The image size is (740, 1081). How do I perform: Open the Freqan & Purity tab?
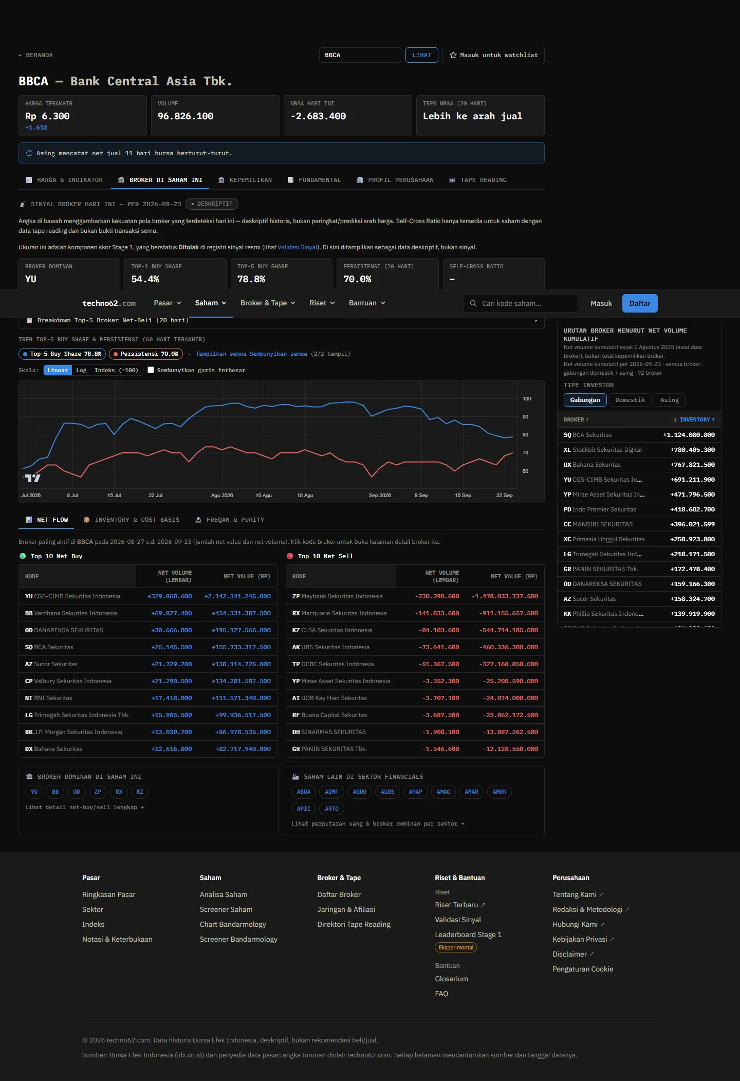tap(230, 520)
